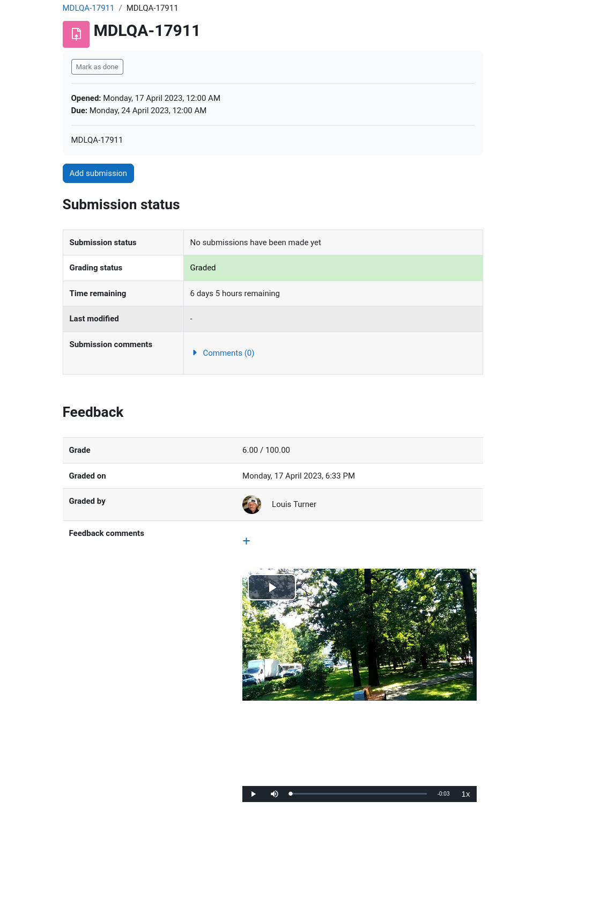The height and width of the screenshot is (904, 600).
Task: Click No submissions have been made yet
Action: click(x=255, y=242)
